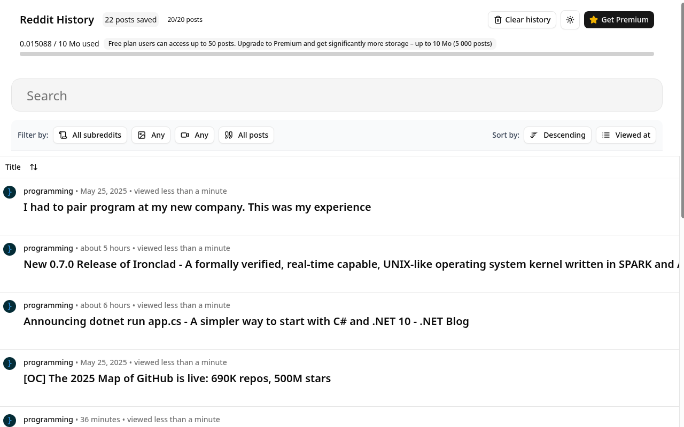Open the video filter Any dropdown
The width and height of the screenshot is (684, 427).
point(195,135)
